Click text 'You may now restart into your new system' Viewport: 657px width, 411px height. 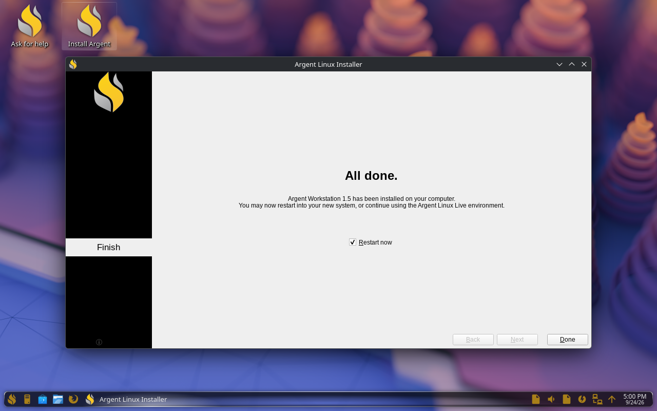click(298, 206)
